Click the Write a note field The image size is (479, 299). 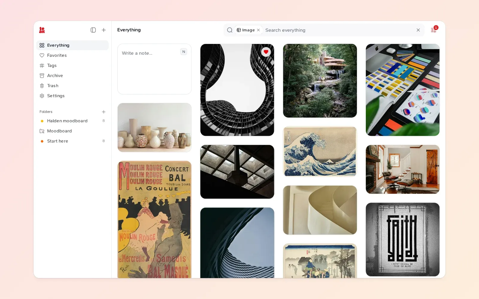coord(154,69)
